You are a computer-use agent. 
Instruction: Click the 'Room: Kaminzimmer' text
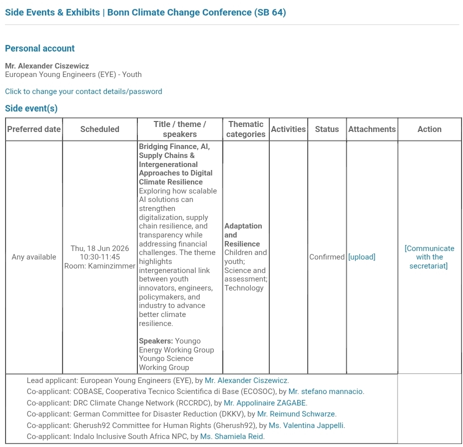(100, 266)
